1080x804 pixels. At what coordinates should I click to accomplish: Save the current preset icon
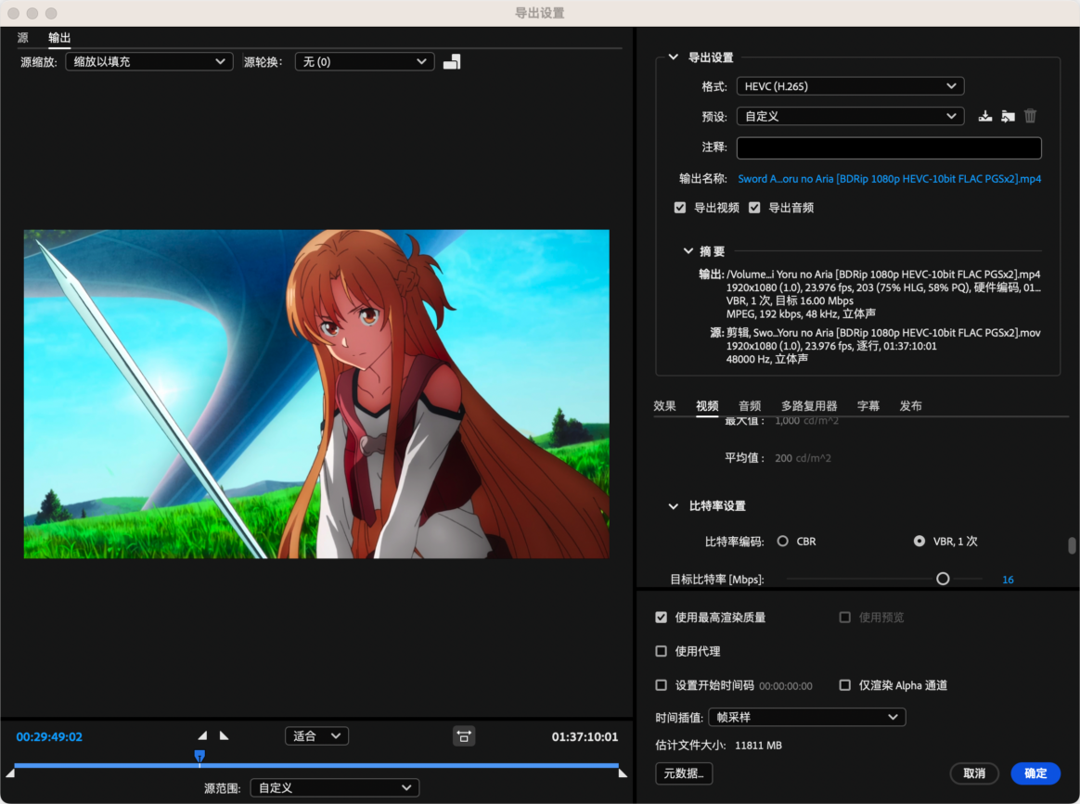985,116
